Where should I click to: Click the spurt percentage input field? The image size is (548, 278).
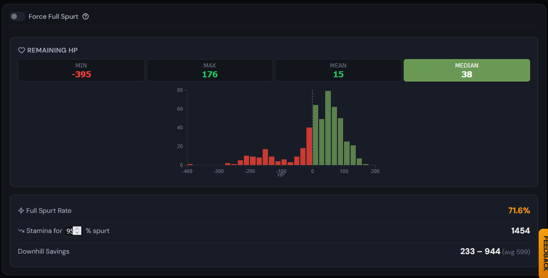pyautogui.click(x=73, y=231)
